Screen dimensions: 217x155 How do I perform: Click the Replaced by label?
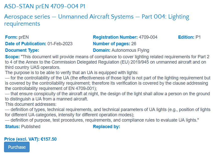point(106,127)
